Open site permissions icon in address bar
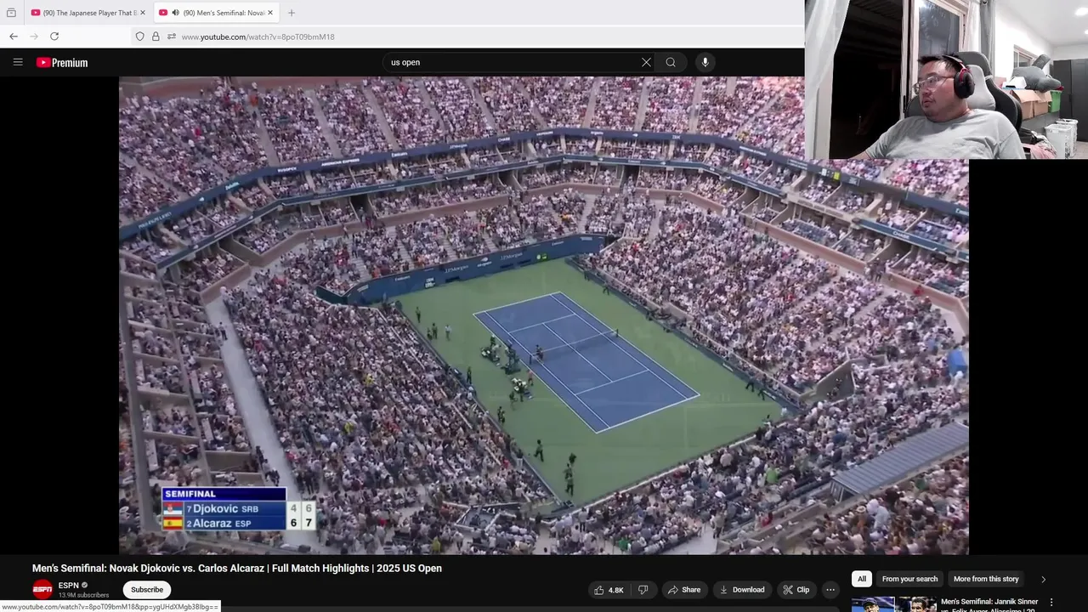 pyautogui.click(x=171, y=37)
